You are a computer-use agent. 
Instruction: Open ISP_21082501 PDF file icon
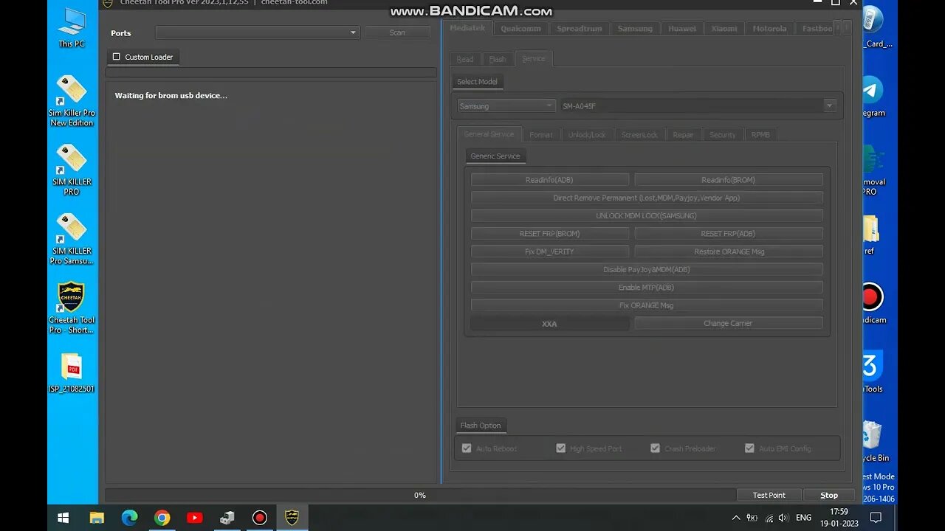tap(72, 373)
